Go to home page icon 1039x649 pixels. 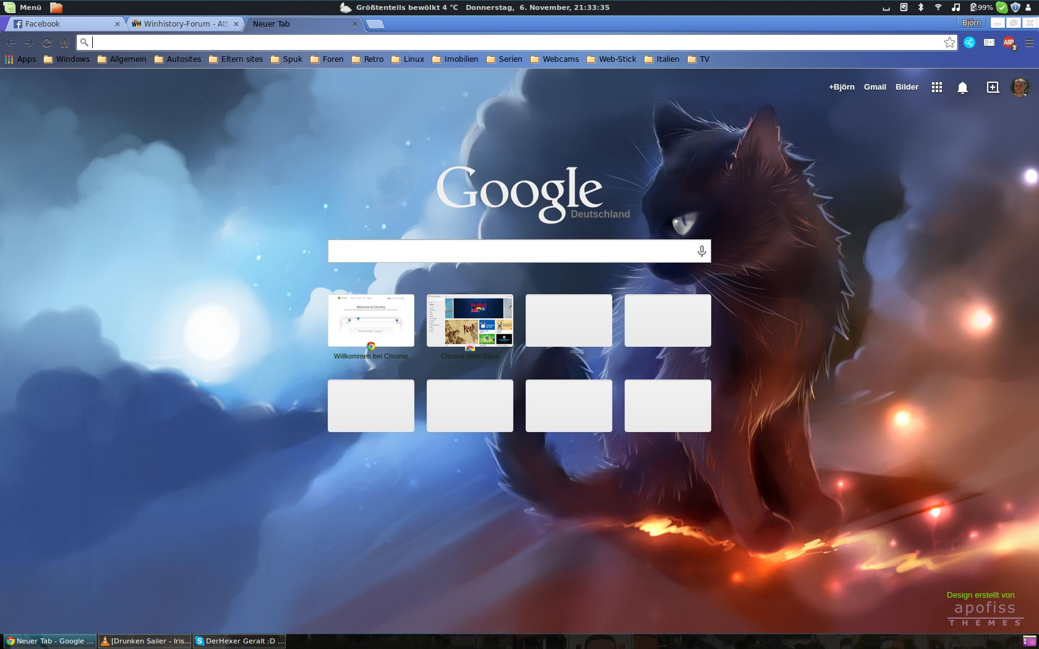coord(64,43)
